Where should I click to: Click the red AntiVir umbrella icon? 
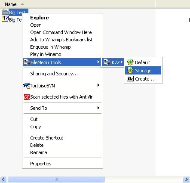pyautogui.click(x=27, y=97)
